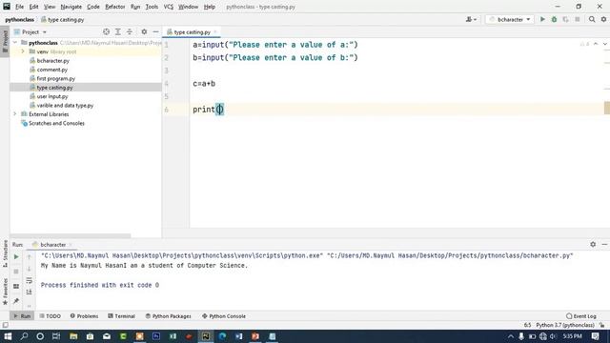Image resolution: width=610 pixels, height=343 pixels.
Task: Click inside the print parentheses on line 6
Action: click(220, 110)
